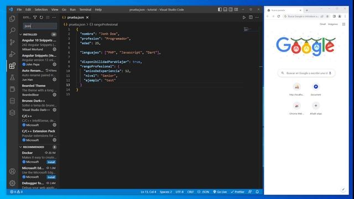Clear extensions search results icon

(48, 17)
